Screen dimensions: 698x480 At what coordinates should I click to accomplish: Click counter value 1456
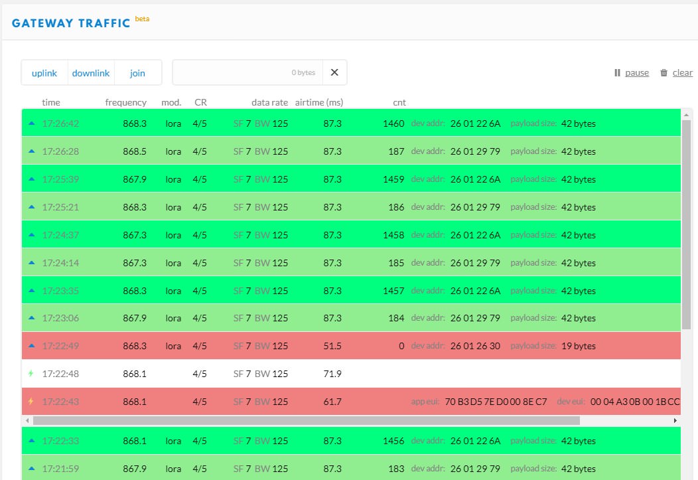(x=393, y=441)
